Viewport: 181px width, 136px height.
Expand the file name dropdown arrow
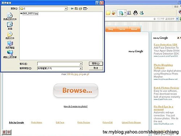click(x=81, y=63)
